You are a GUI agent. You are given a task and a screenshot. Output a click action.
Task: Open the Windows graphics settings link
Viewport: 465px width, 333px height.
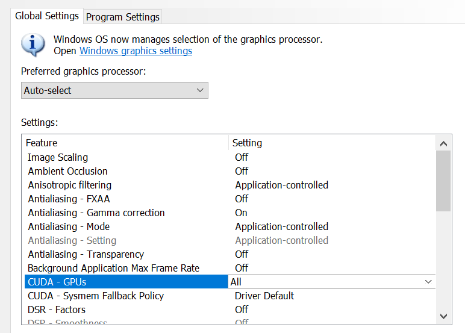[x=136, y=51]
